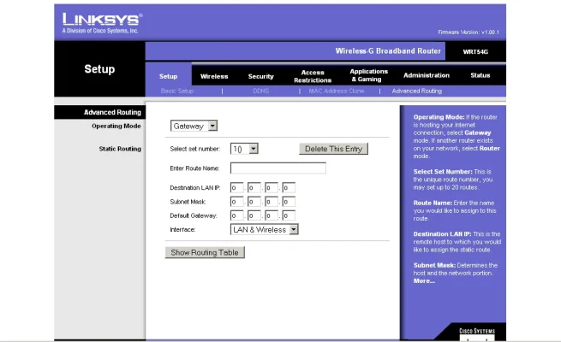Open the Security tab

pyautogui.click(x=261, y=76)
